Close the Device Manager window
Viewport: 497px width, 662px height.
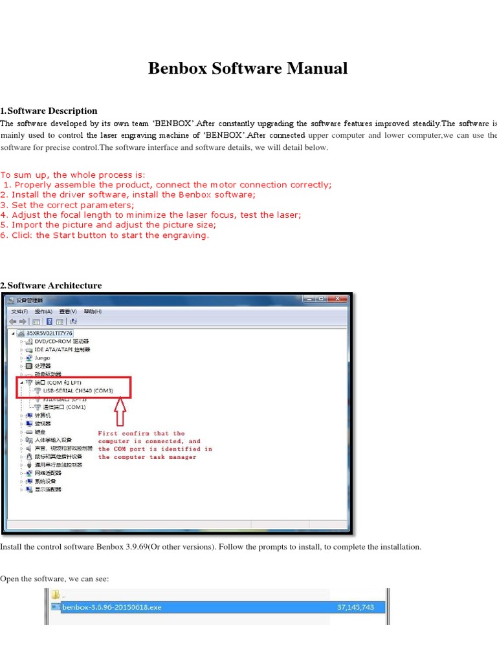pos(337,299)
